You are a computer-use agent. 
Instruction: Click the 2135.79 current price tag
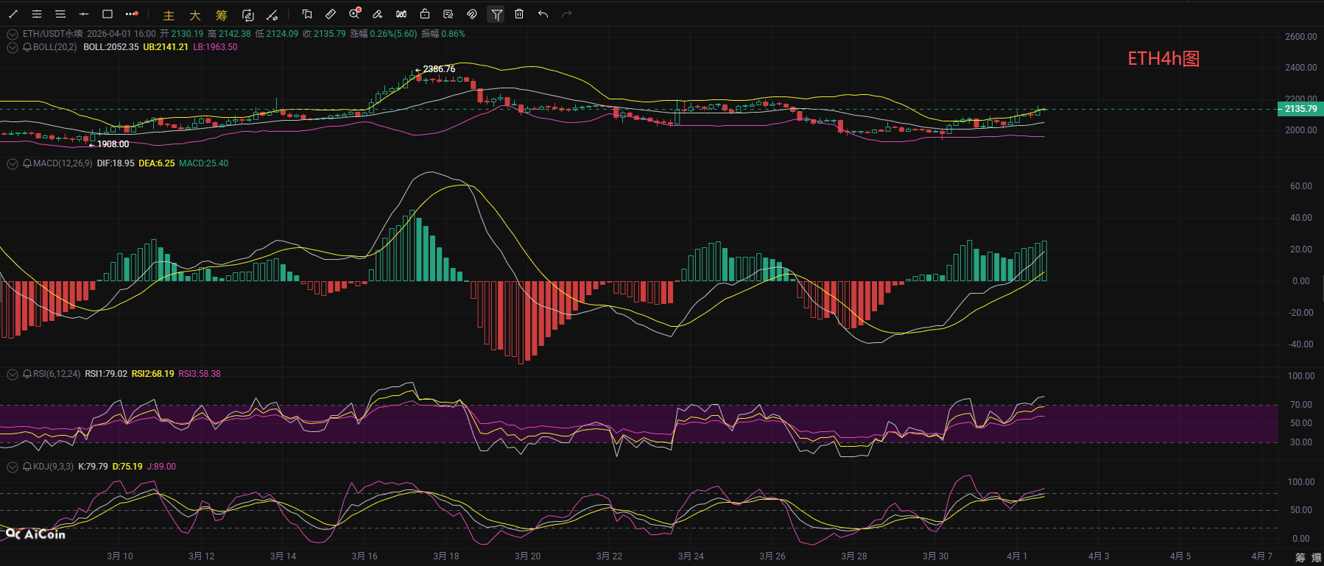pyautogui.click(x=1300, y=109)
